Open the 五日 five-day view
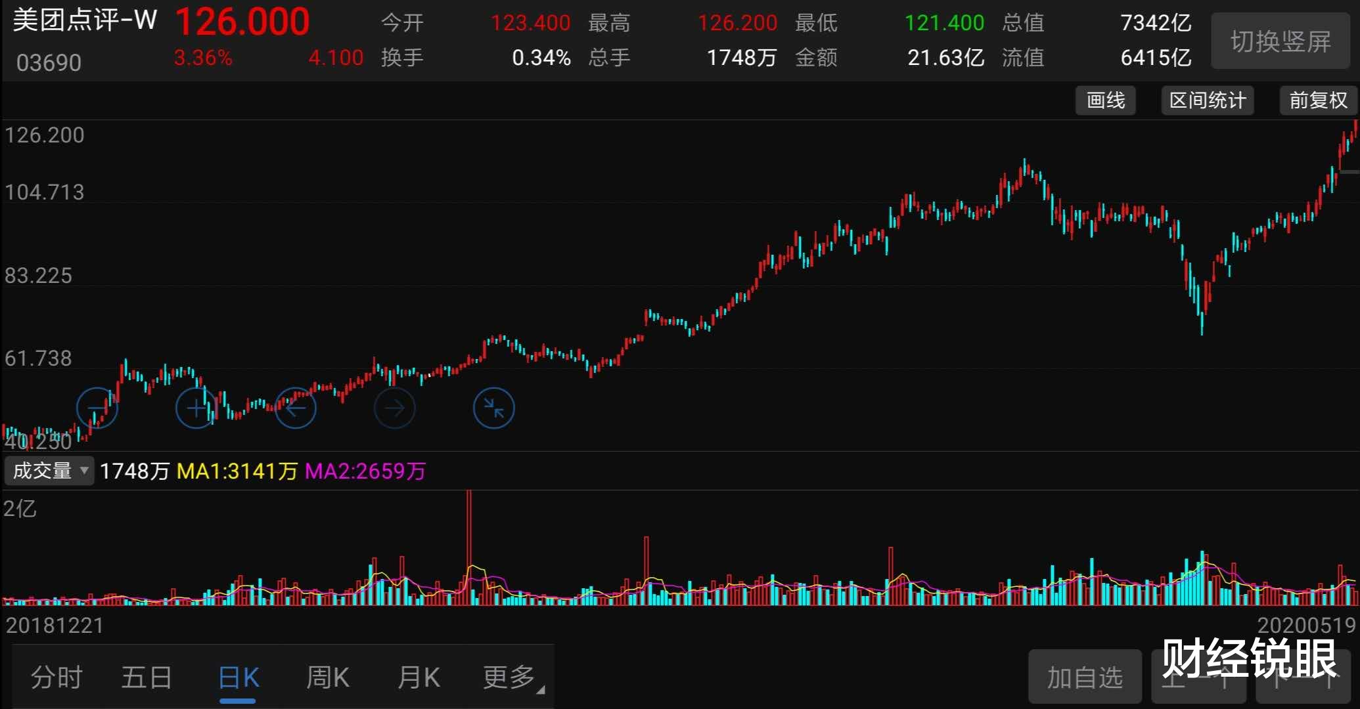The height and width of the screenshot is (709, 1360). tap(147, 677)
